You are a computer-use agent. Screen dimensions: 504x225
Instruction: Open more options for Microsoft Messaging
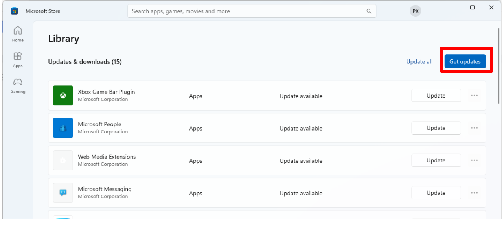tap(475, 193)
